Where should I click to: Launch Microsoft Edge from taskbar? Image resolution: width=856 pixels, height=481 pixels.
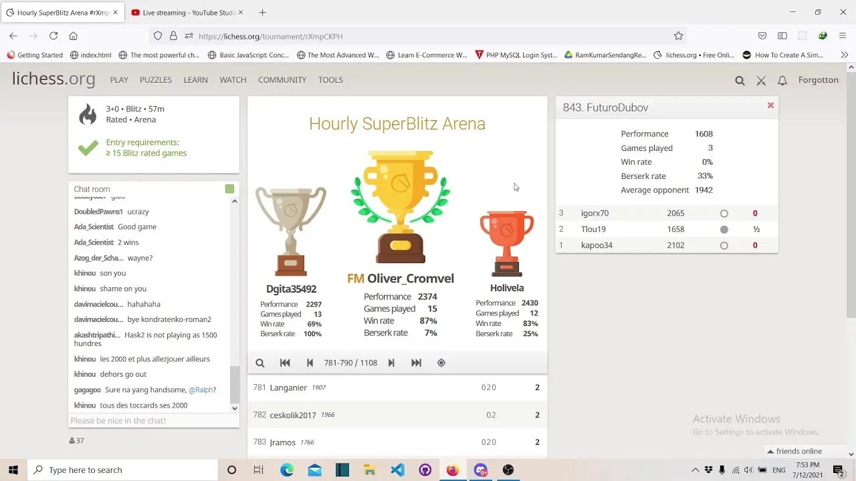pos(287,470)
